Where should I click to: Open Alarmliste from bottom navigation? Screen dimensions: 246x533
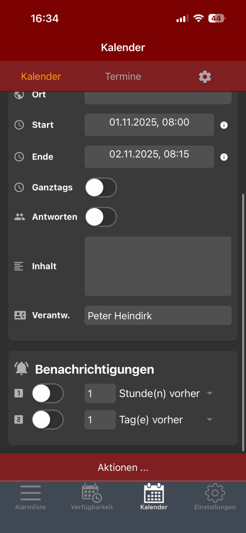(x=31, y=497)
